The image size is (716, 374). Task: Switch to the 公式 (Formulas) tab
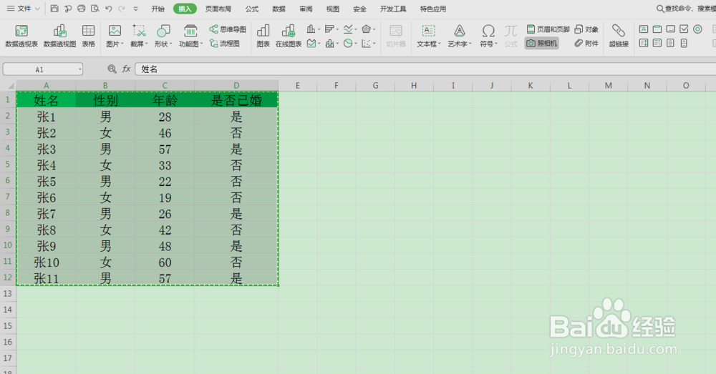point(252,9)
